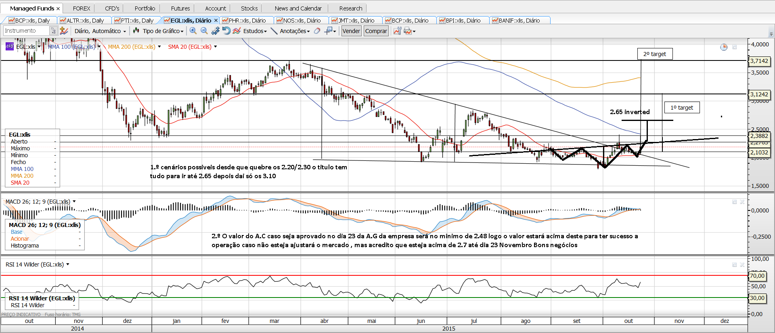Click the 3,7142 price level marker
Screen dimensions: 775x333
pos(759,61)
